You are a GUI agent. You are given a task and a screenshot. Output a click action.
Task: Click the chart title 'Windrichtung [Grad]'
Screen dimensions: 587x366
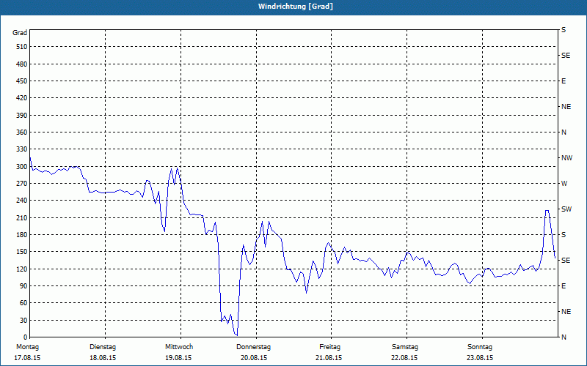(296, 7)
